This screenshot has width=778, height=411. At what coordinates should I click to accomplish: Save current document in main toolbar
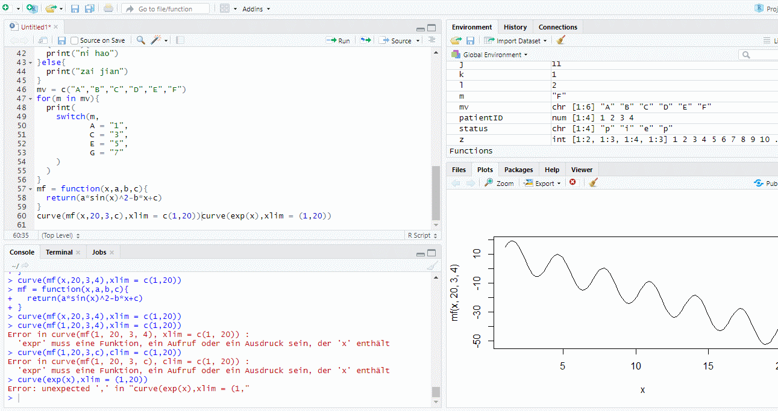click(x=75, y=8)
